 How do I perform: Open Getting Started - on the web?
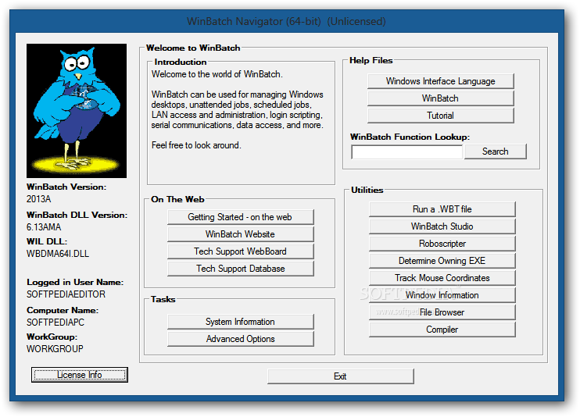[241, 217]
